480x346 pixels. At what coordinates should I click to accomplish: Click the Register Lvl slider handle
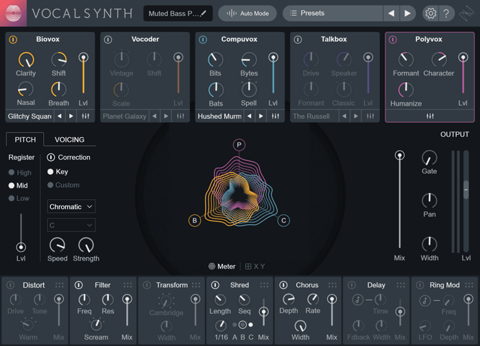click(x=21, y=247)
